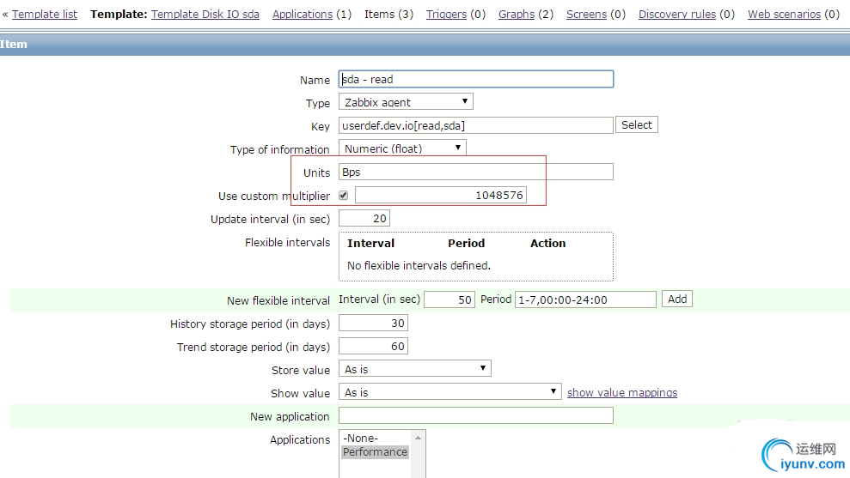The image size is (850, 478).
Task: Click the Key input field
Action: (x=476, y=125)
